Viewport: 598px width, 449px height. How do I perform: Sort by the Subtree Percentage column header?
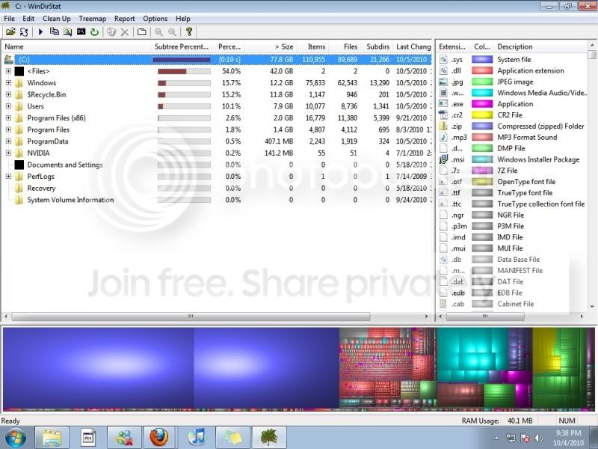[x=182, y=46]
